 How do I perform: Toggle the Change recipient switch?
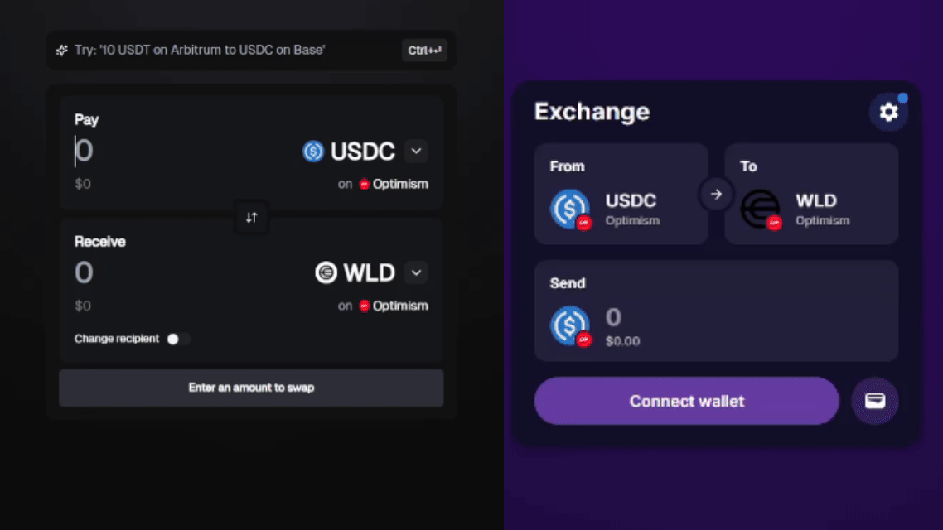point(178,339)
